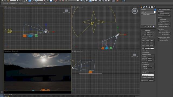173x97 pixels.
Task: Toggle Normalize Weights checkbox
Action: (159, 31)
